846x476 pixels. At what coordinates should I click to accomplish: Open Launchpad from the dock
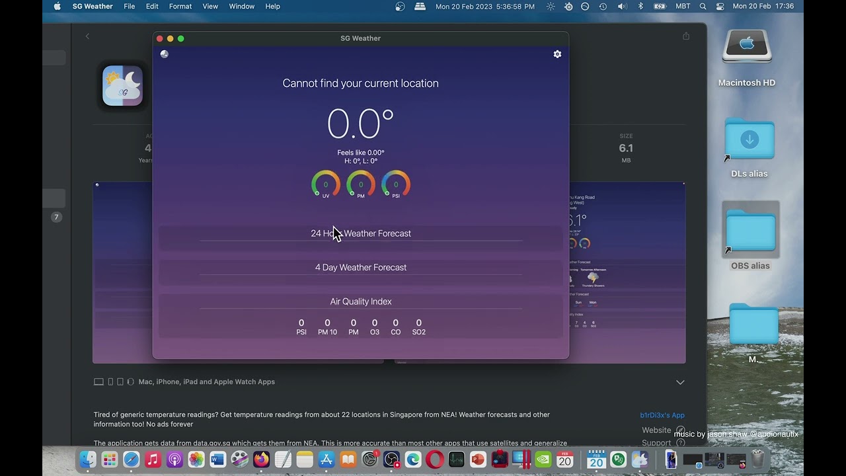tap(110, 459)
